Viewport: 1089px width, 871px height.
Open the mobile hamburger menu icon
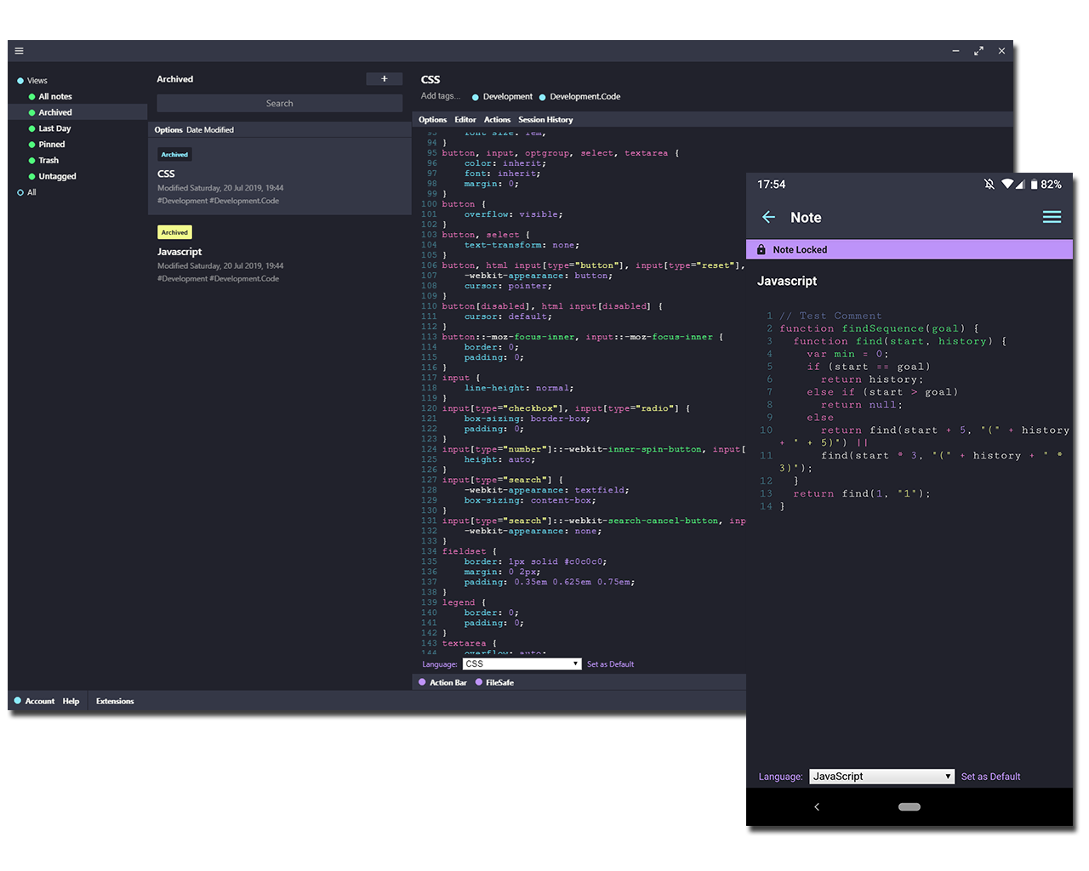point(1052,218)
